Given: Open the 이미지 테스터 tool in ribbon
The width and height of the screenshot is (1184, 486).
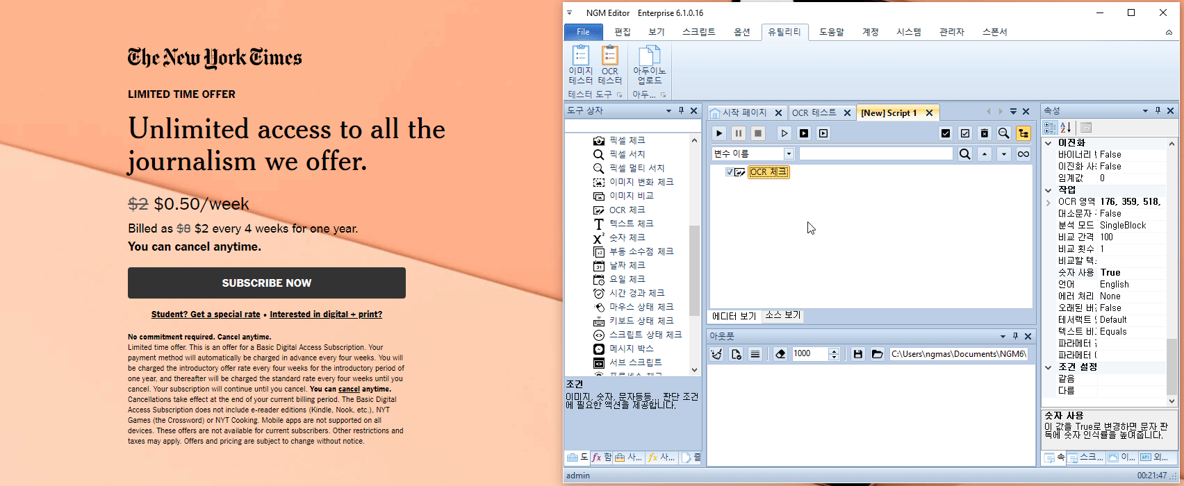Looking at the screenshot, I should click(x=580, y=65).
